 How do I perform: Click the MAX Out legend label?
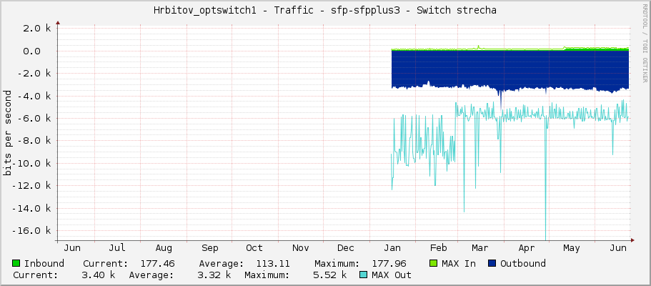click(x=391, y=275)
